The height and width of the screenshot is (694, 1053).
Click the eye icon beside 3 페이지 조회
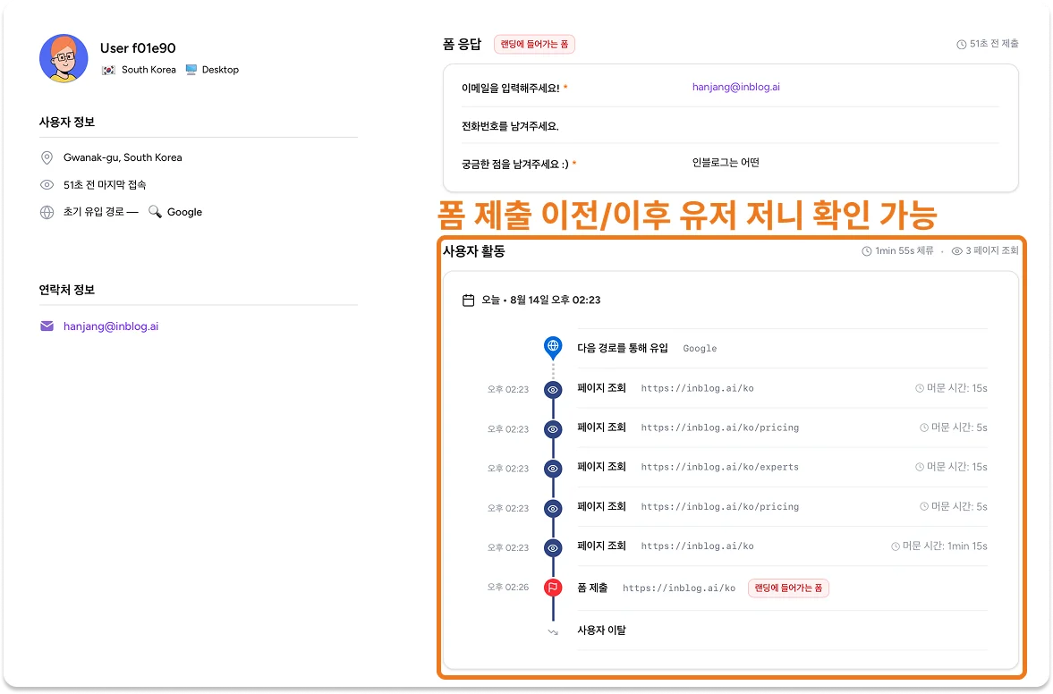click(x=957, y=251)
